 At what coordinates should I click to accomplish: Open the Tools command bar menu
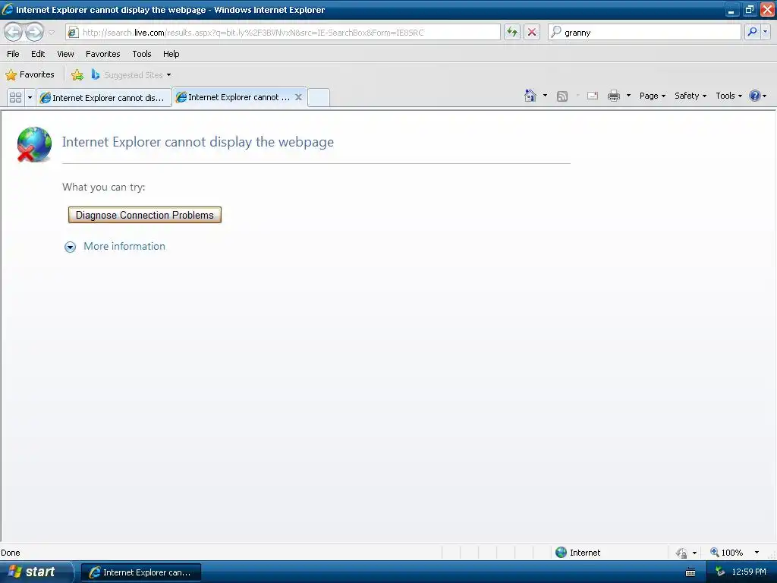(728, 96)
